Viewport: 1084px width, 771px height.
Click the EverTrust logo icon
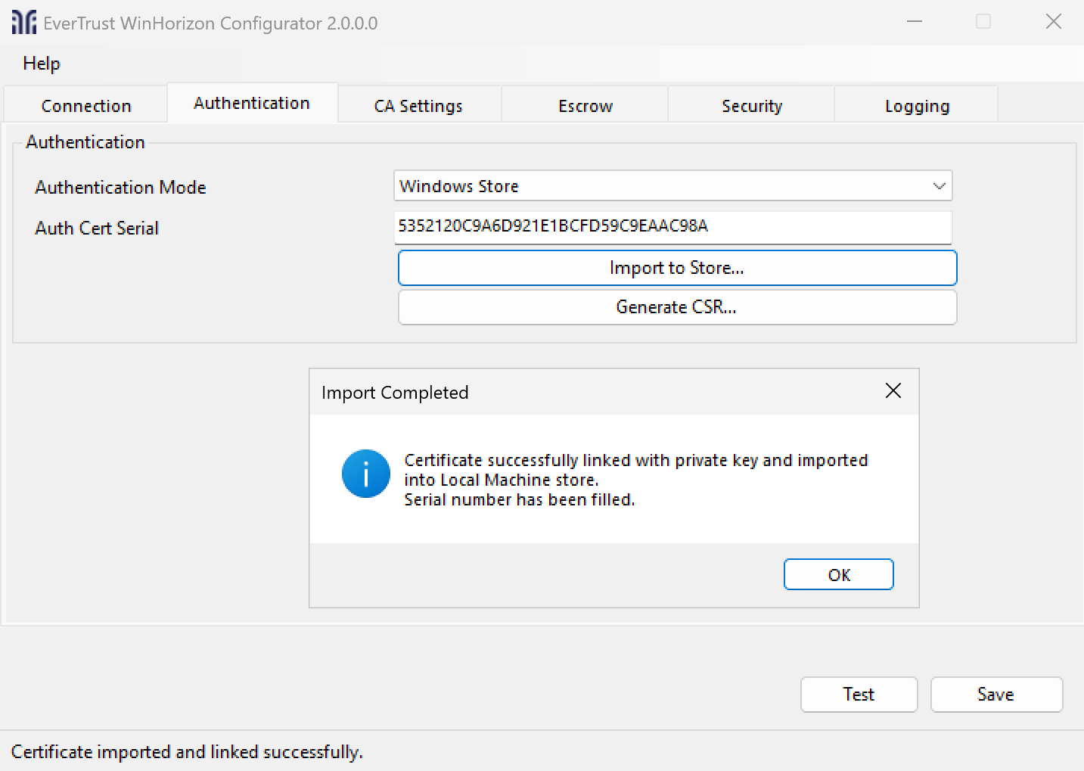(x=23, y=22)
